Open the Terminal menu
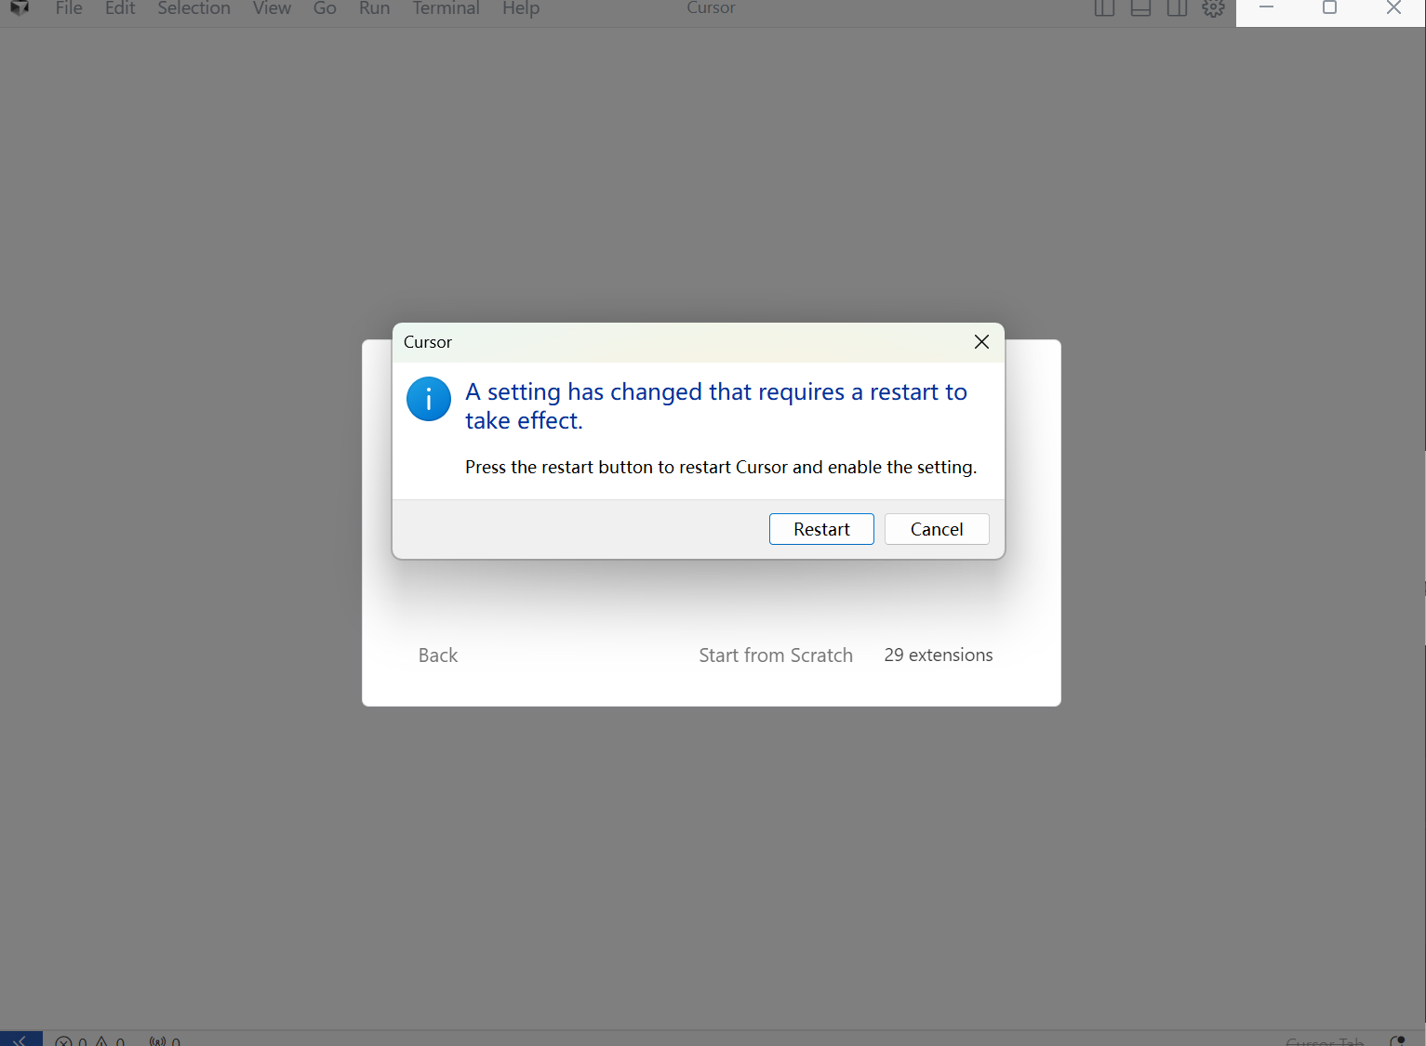Viewport: 1426px width, 1046px height. coord(446,8)
